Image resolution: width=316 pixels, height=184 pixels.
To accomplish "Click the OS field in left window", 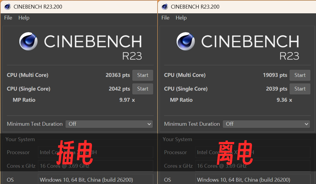I will pyautogui.click(x=96, y=180).
